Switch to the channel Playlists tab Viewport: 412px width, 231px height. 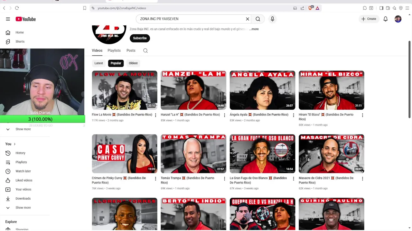pyautogui.click(x=114, y=50)
